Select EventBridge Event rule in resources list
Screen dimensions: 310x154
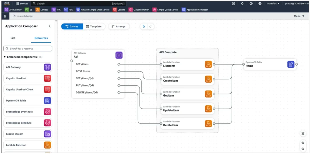[x=28, y=112]
